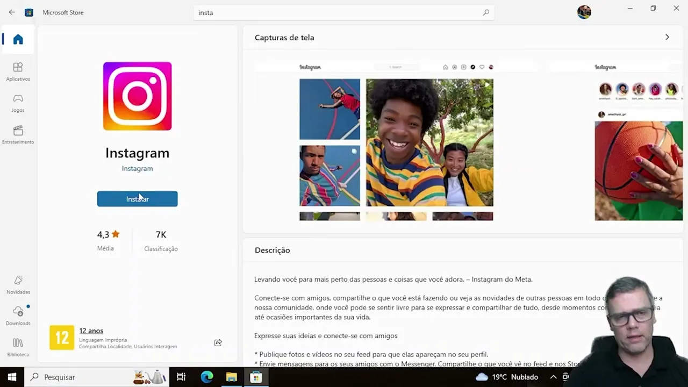Open the user profile avatar
This screenshot has width=688, height=387.
tap(584, 12)
